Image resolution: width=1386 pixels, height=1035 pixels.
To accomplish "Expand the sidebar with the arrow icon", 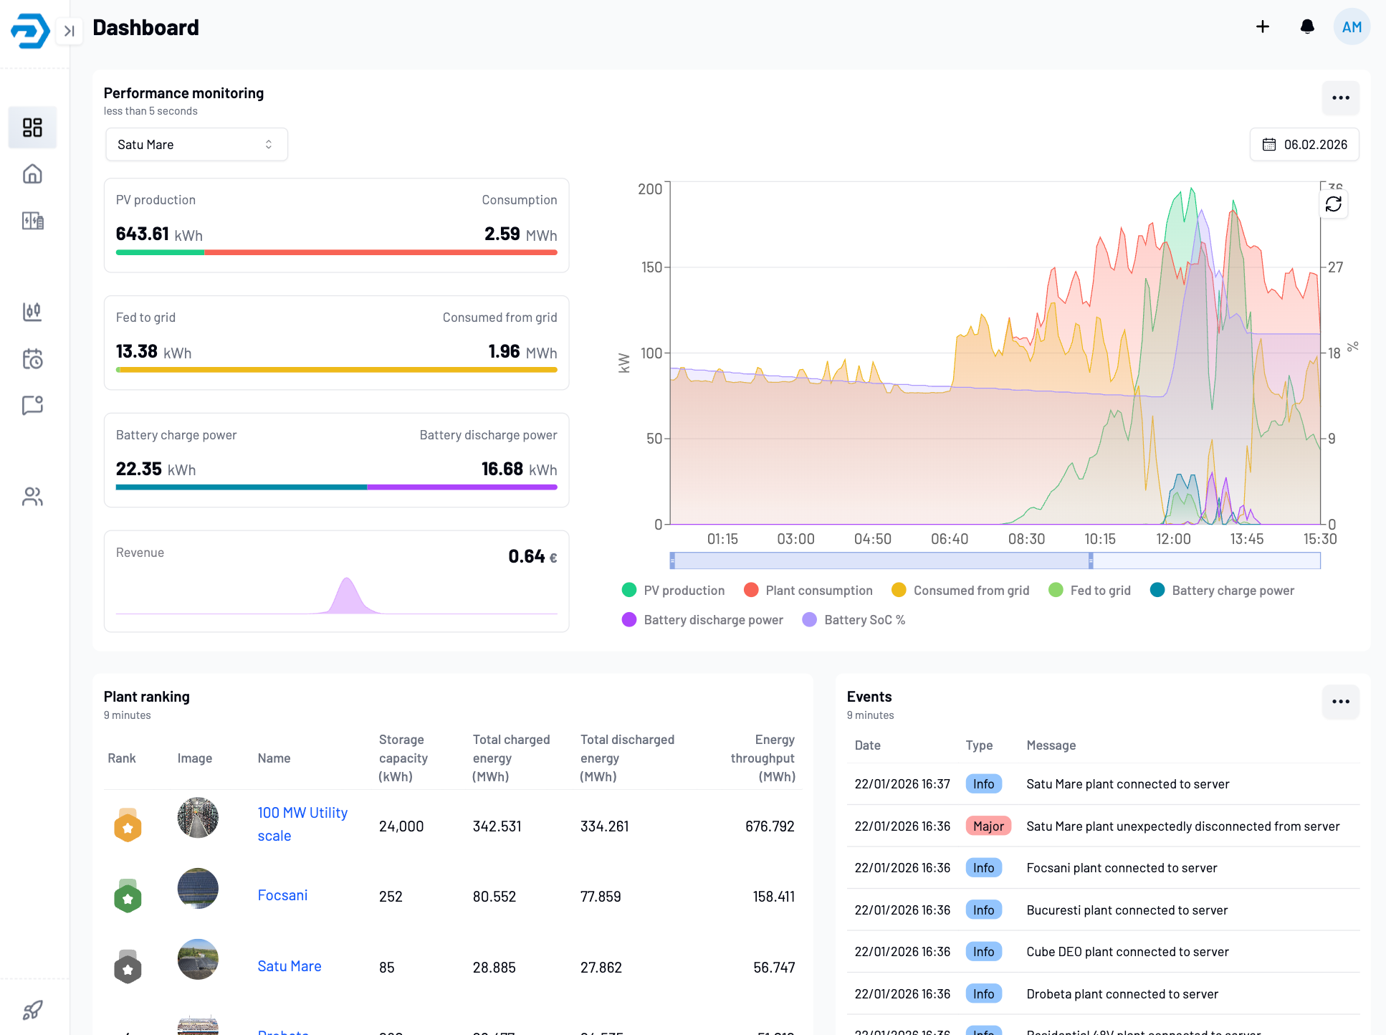I will (70, 31).
